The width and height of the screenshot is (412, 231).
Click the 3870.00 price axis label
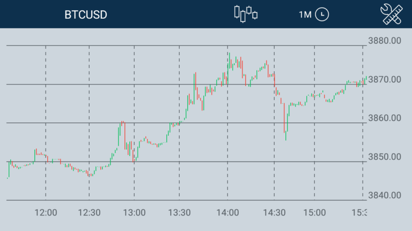[x=385, y=79]
